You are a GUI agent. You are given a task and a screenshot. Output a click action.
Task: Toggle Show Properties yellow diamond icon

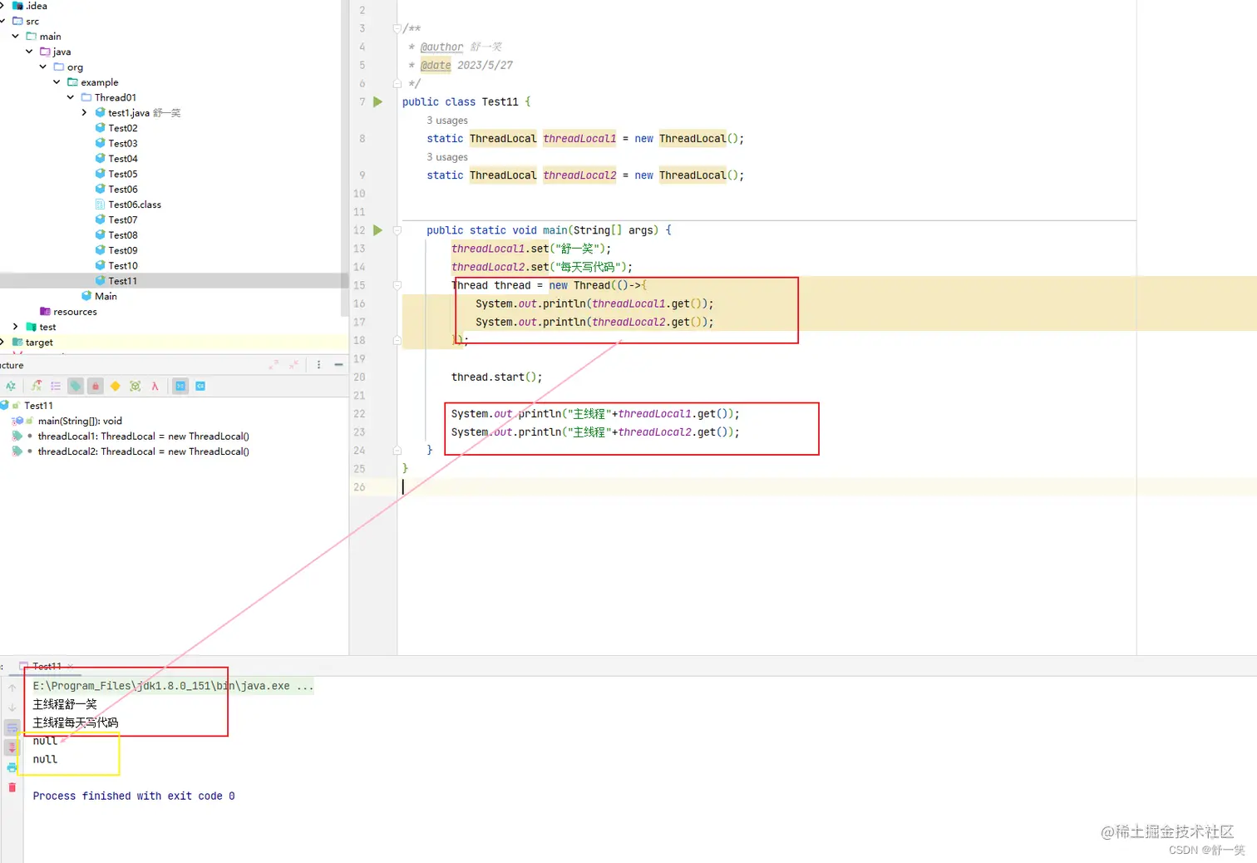coord(116,386)
